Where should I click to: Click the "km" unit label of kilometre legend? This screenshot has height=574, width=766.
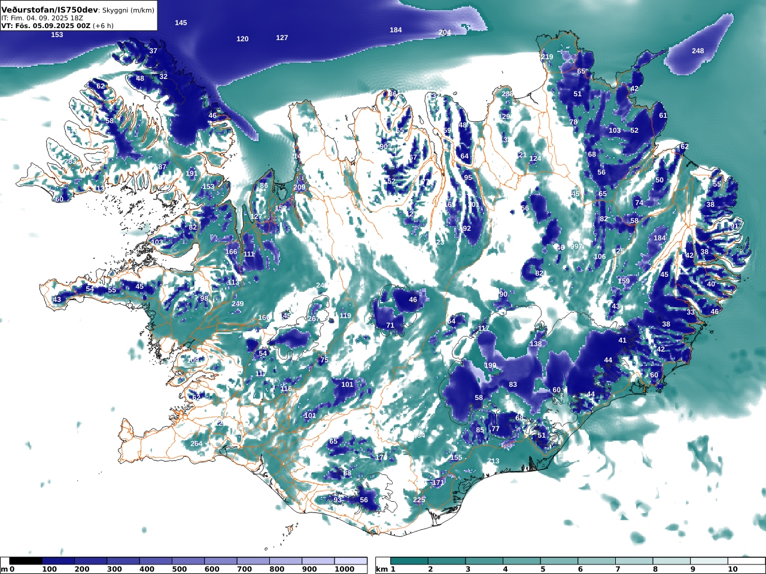point(382,569)
